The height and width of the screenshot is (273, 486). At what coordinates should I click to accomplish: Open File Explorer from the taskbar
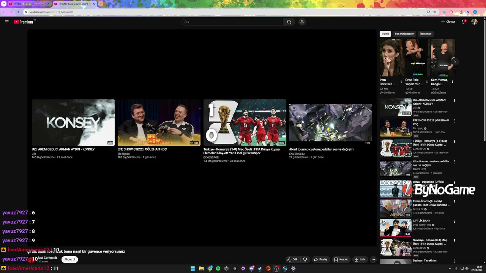pyautogui.click(x=201, y=268)
